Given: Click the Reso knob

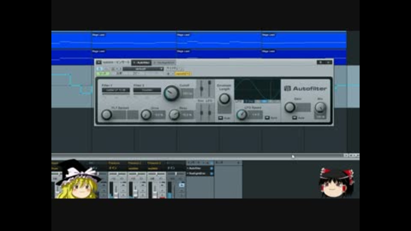Looking at the screenshot, I should click(x=174, y=115).
